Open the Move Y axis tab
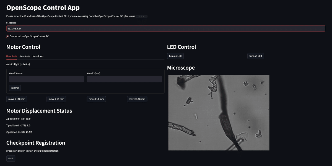Image resolution: width=332 pixels, height=166 pixels. coord(25,56)
